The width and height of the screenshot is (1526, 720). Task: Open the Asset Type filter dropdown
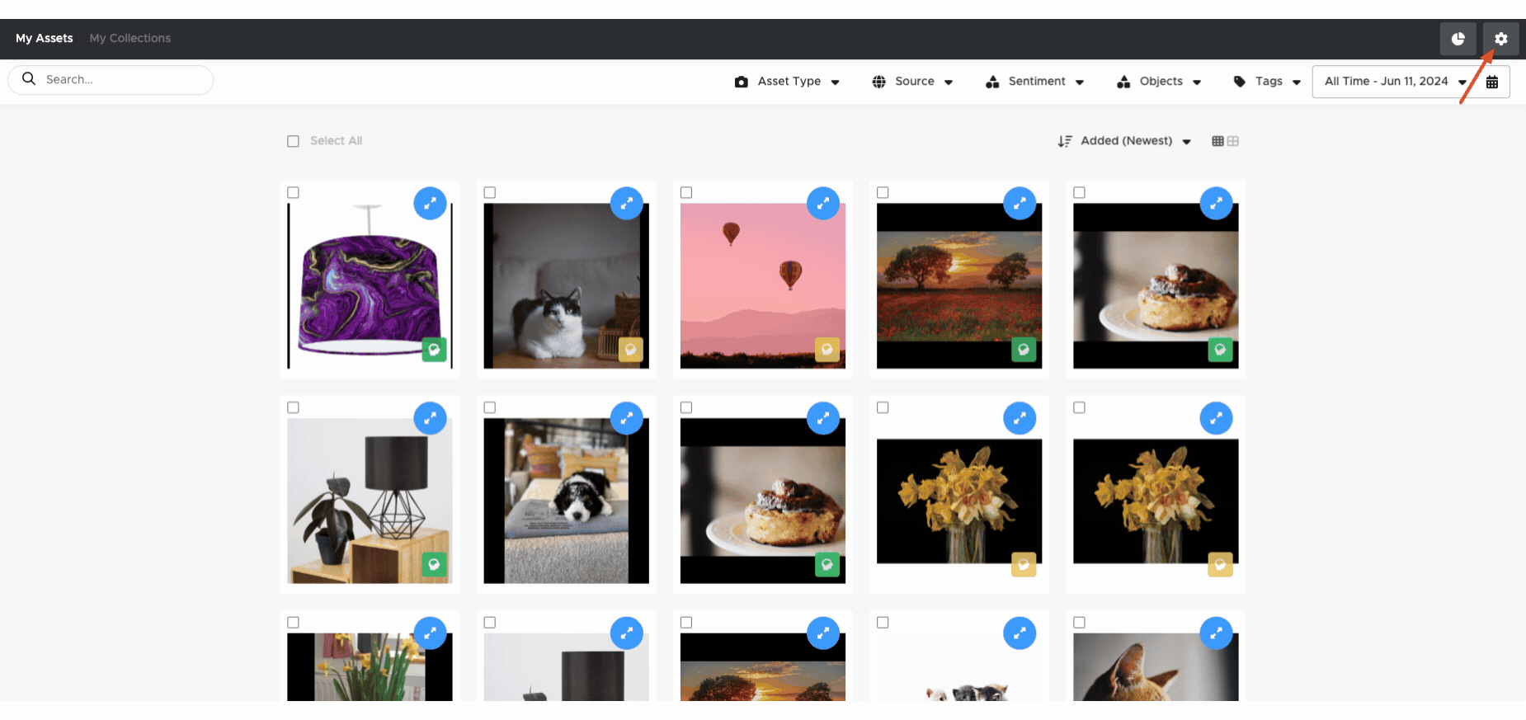pos(787,82)
